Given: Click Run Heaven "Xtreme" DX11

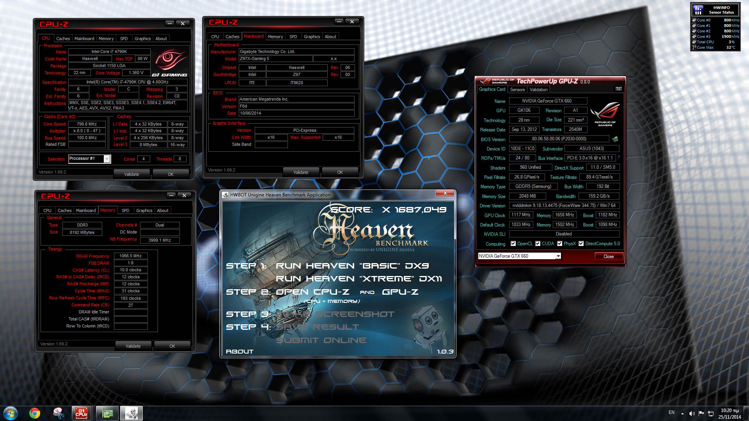Looking at the screenshot, I should (x=359, y=279).
